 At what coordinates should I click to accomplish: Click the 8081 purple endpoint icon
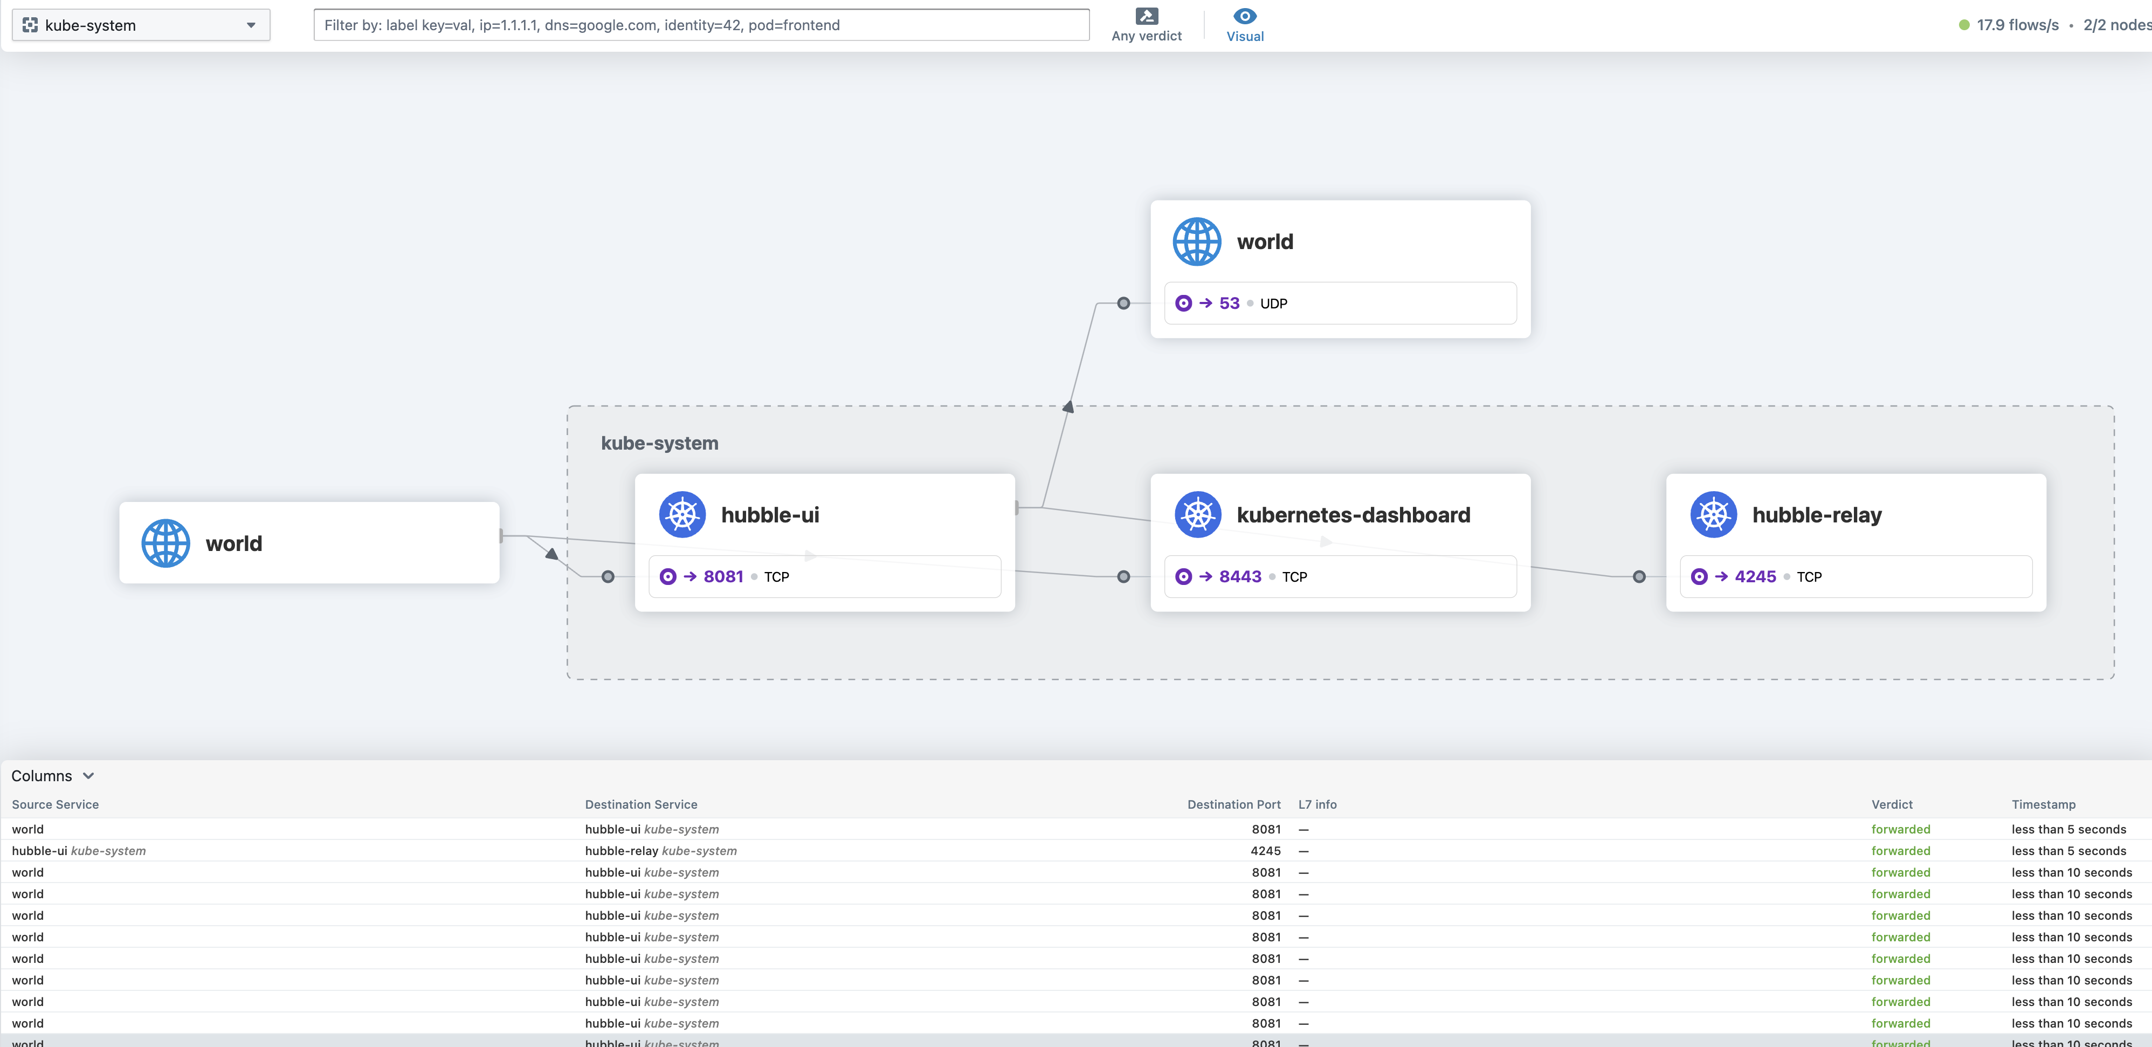tap(667, 576)
